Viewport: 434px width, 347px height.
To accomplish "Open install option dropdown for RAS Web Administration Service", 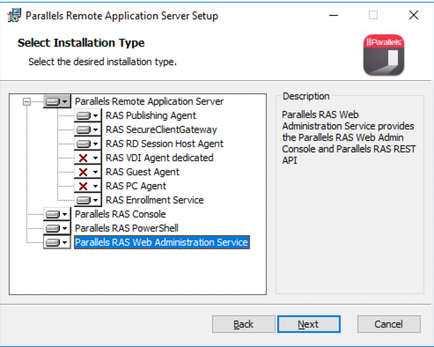I will click(x=57, y=242).
